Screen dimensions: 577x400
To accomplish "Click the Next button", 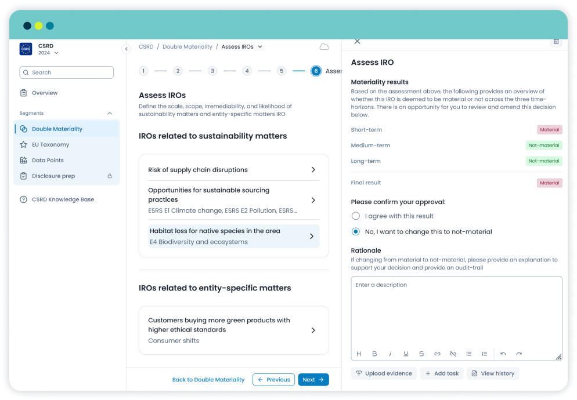I will [313, 380].
